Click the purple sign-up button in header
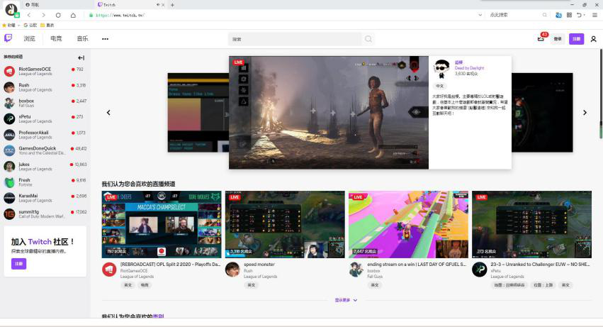The height and width of the screenshot is (327, 603). click(x=577, y=39)
